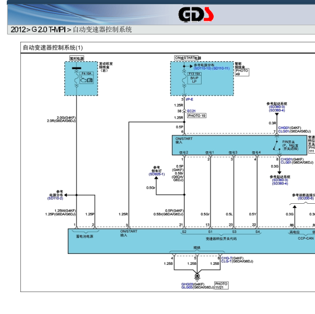Click the 信号1 terminal label

point(209,153)
